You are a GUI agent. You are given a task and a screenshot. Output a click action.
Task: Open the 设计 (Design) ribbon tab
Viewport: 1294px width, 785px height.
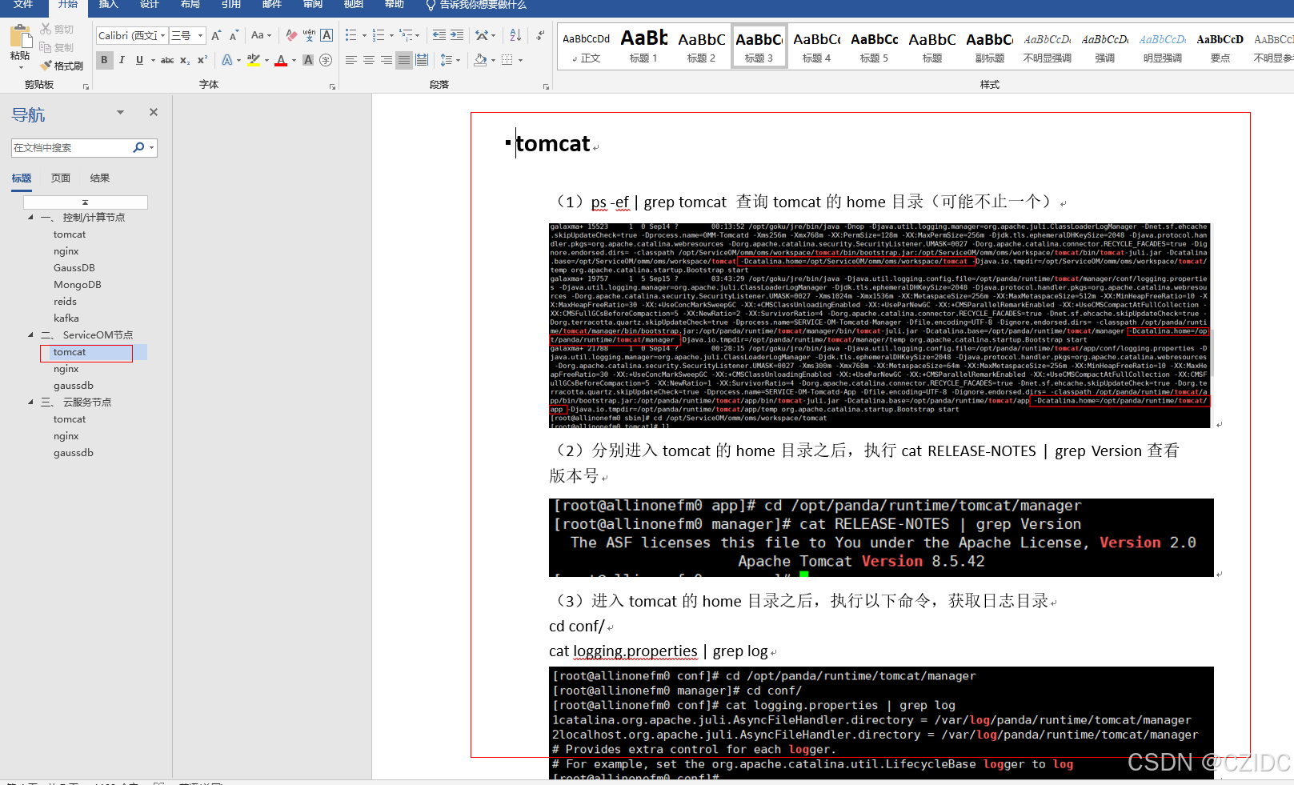[149, 5]
